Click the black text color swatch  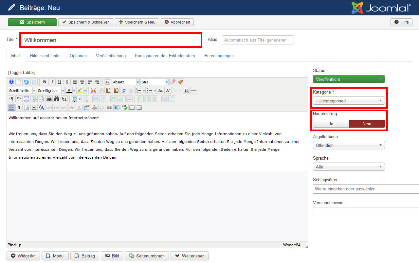pos(69,91)
